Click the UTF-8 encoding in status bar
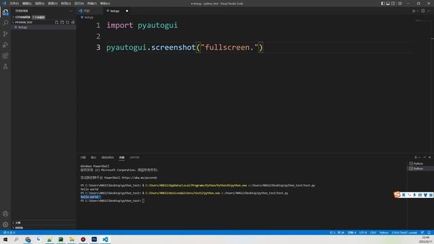The image size is (434, 244). point(363,232)
